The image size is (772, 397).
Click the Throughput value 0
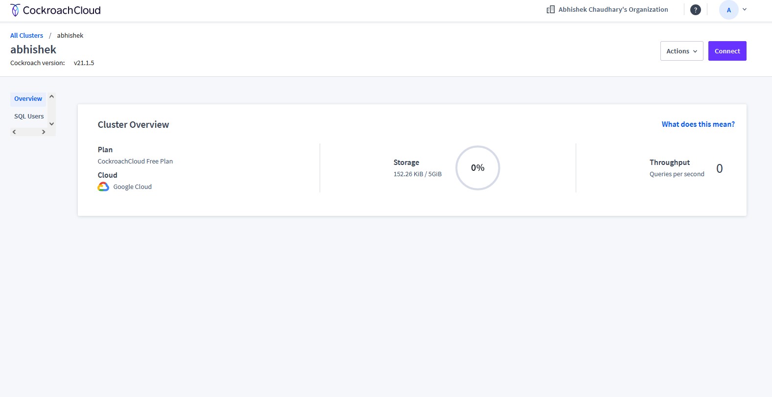pos(719,168)
